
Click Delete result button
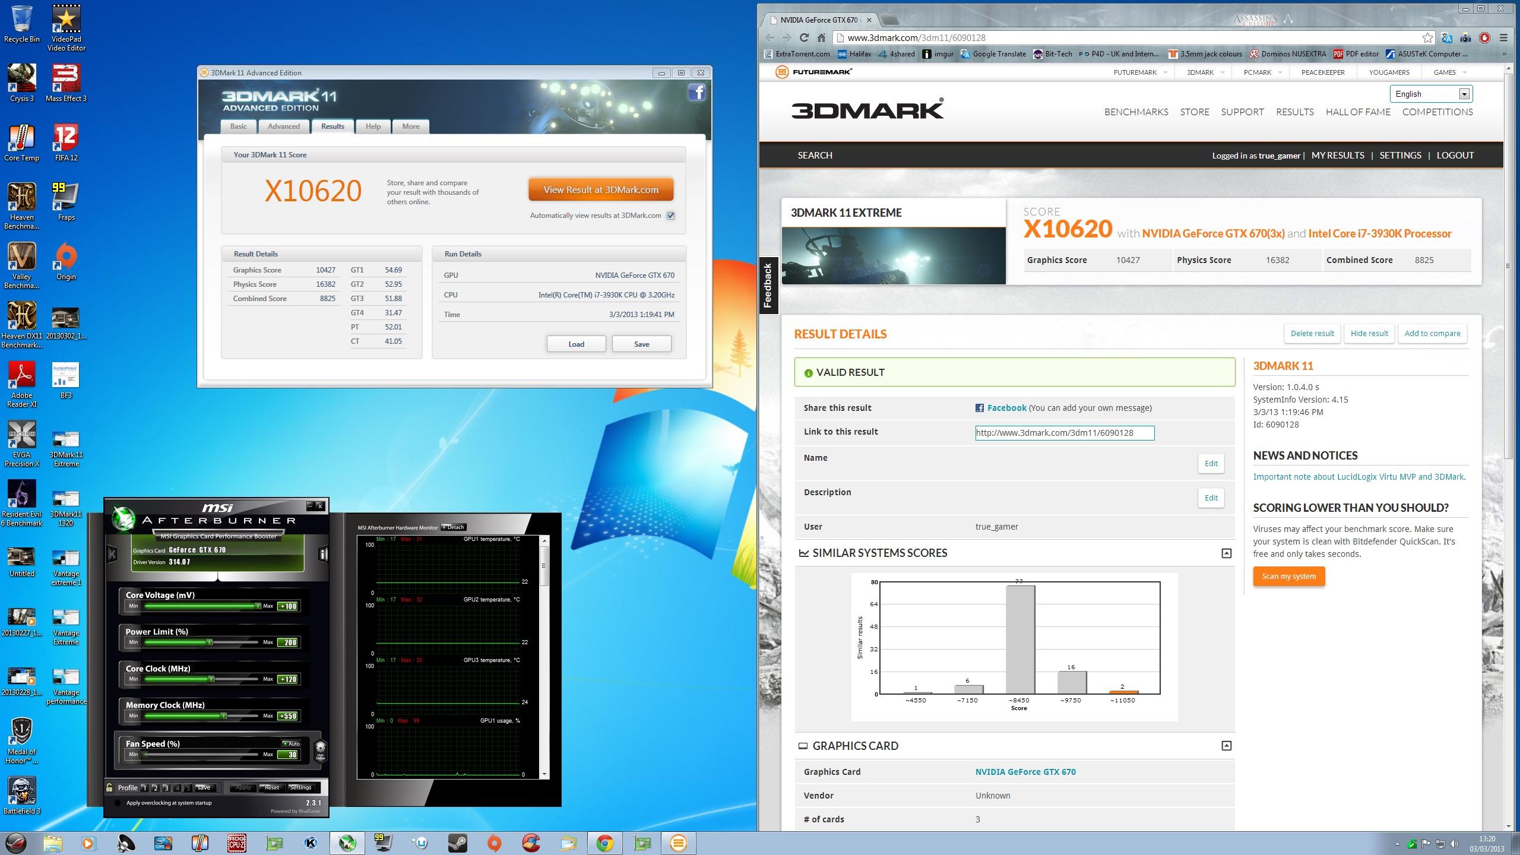point(1312,333)
